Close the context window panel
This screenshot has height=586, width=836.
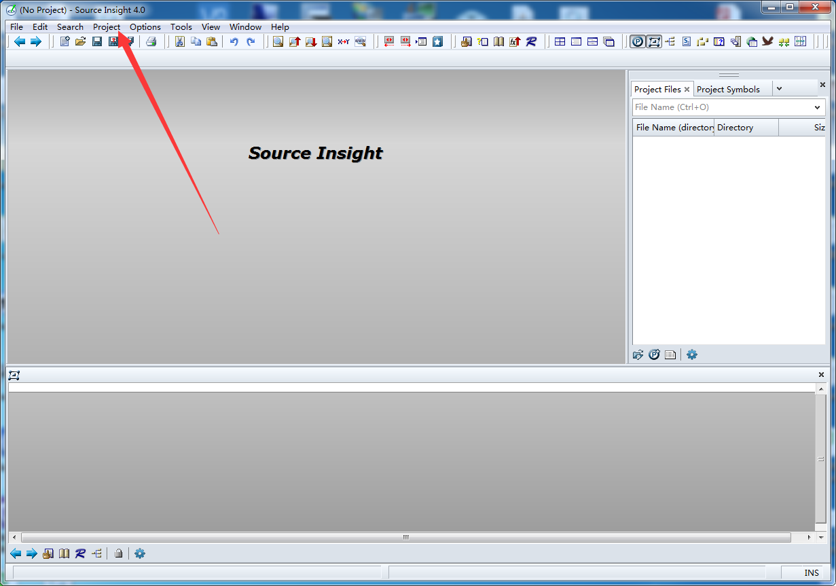[x=821, y=375]
